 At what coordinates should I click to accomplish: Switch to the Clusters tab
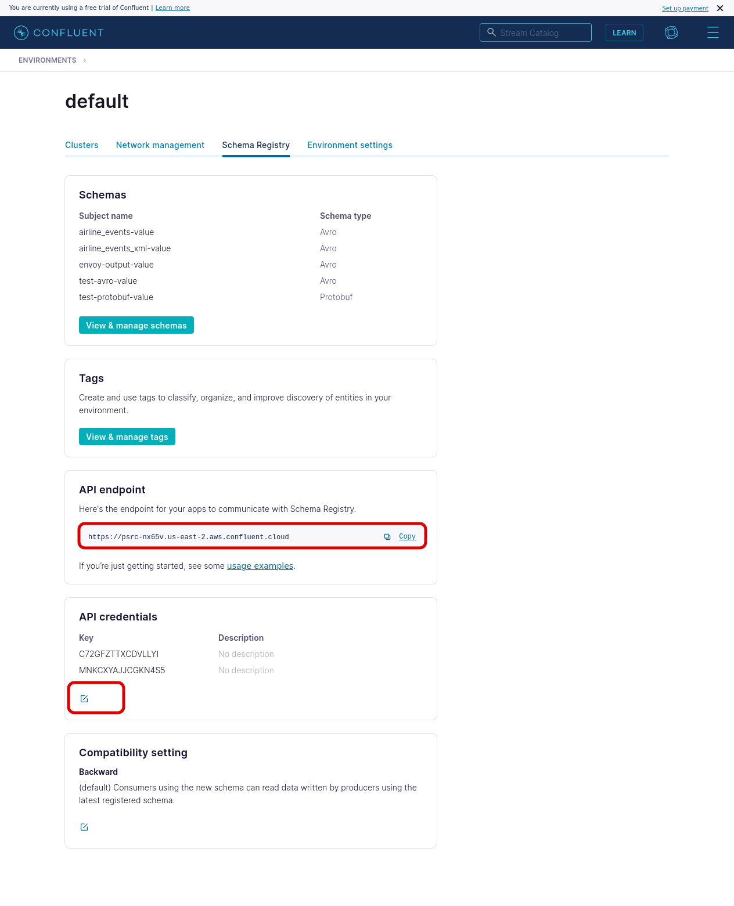click(x=81, y=145)
